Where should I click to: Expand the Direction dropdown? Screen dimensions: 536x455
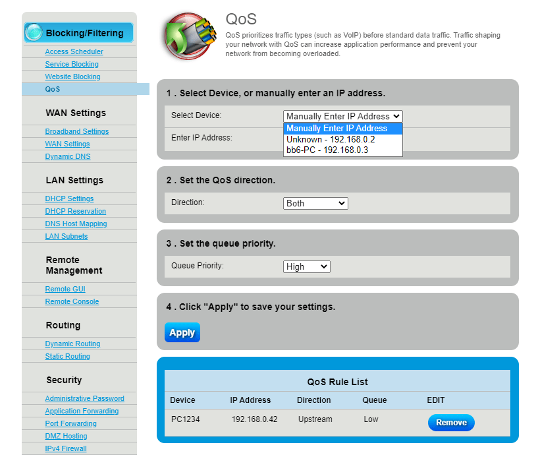315,203
